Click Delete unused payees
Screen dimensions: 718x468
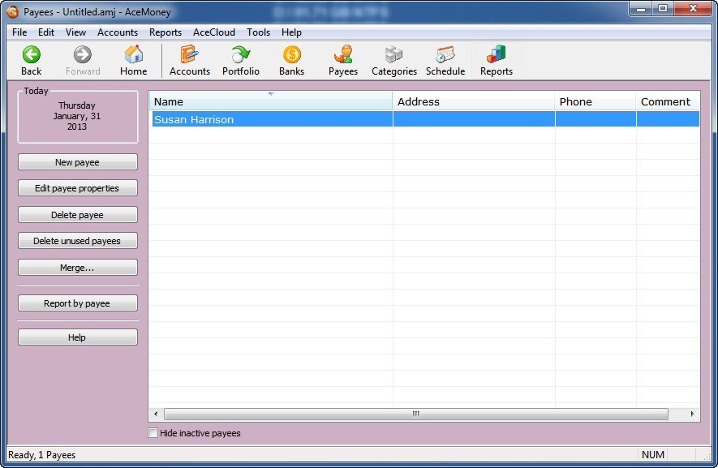77,240
